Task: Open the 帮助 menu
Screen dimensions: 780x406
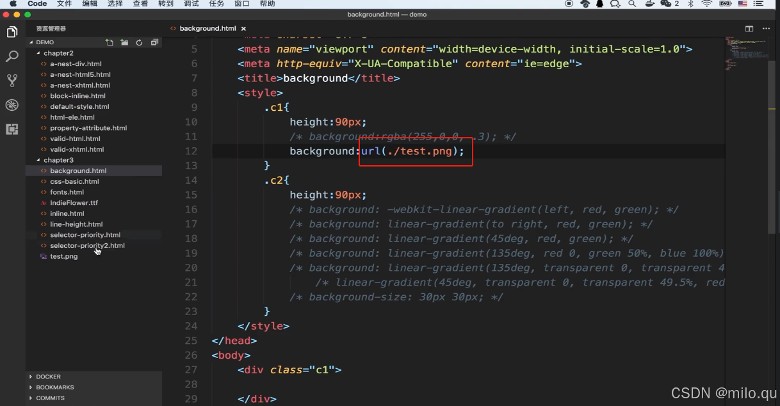Action: (x=267, y=4)
